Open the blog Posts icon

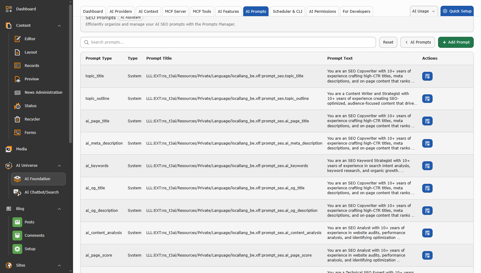coord(17,222)
